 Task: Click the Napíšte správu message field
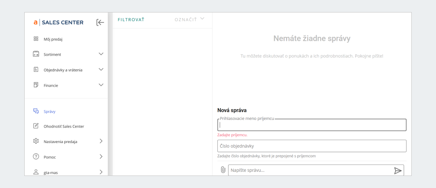(309, 171)
